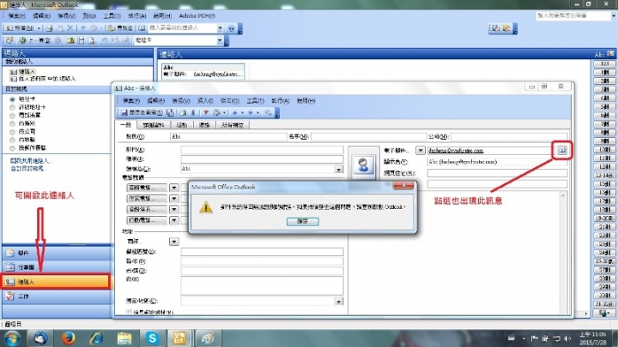Click the print icon in Outlook main toolbar
This screenshot has width=618, height=347.
[x=49, y=28]
